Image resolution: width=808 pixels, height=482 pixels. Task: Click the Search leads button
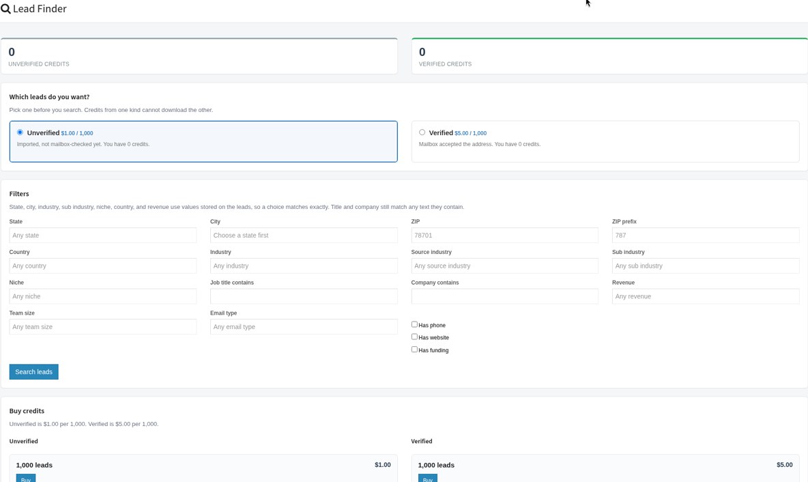tap(33, 371)
